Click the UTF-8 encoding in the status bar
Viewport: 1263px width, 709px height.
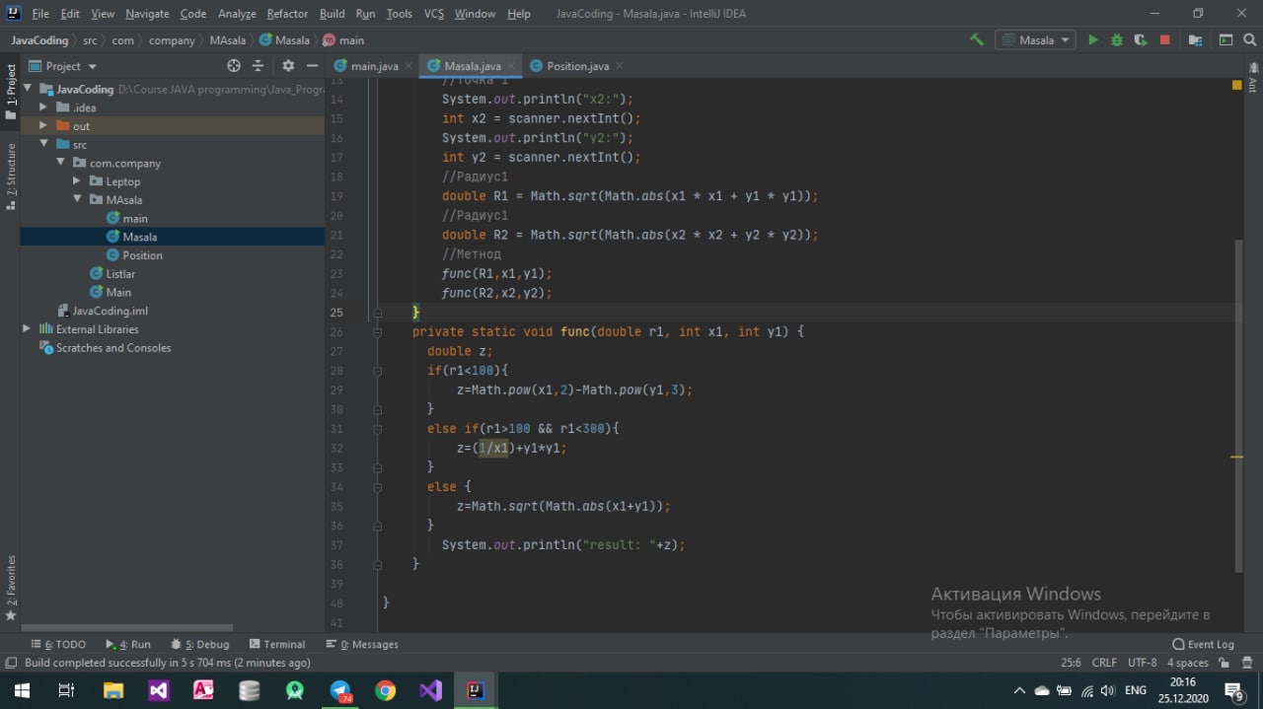1142,663
